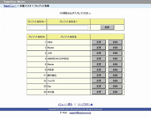Click 変更 for the 代引き row
This screenshot has width=151, height=118.
99,70
